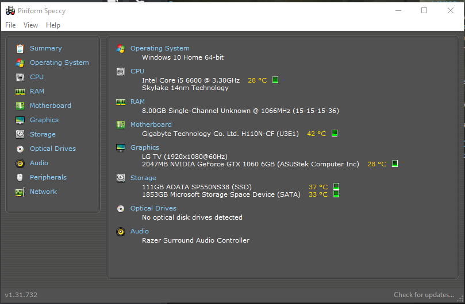
Task: Click the green temperature indicator beside ADATA SSD
Action: click(x=336, y=186)
